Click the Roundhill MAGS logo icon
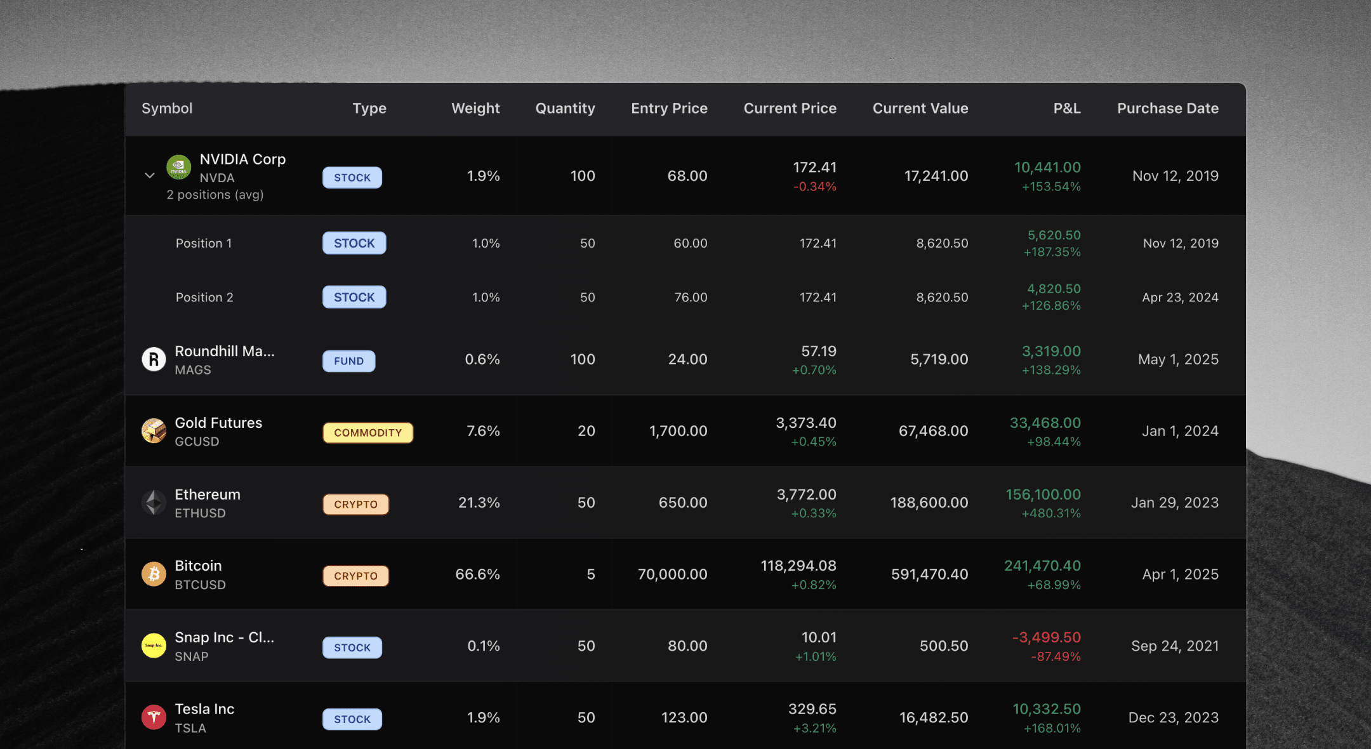The image size is (1371, 749). (154, 360)
